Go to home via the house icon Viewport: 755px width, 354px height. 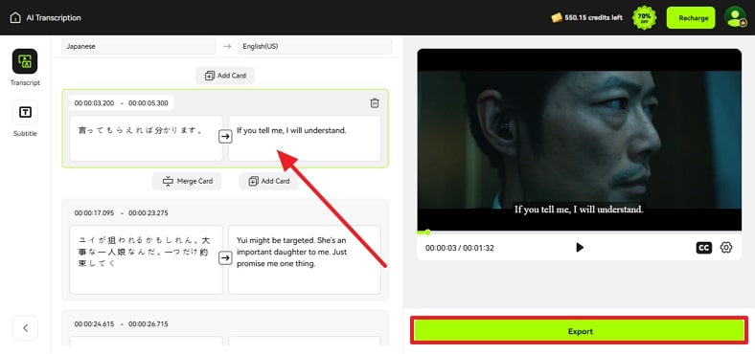[x=15, y=18]
